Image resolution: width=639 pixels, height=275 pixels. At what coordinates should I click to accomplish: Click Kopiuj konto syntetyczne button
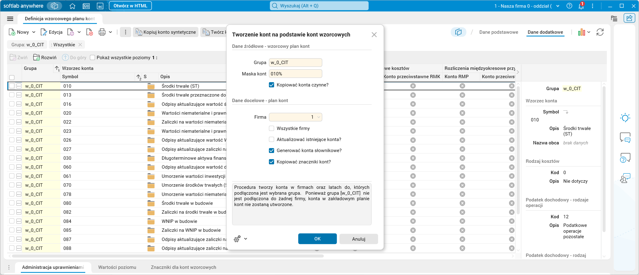(166, 32)
